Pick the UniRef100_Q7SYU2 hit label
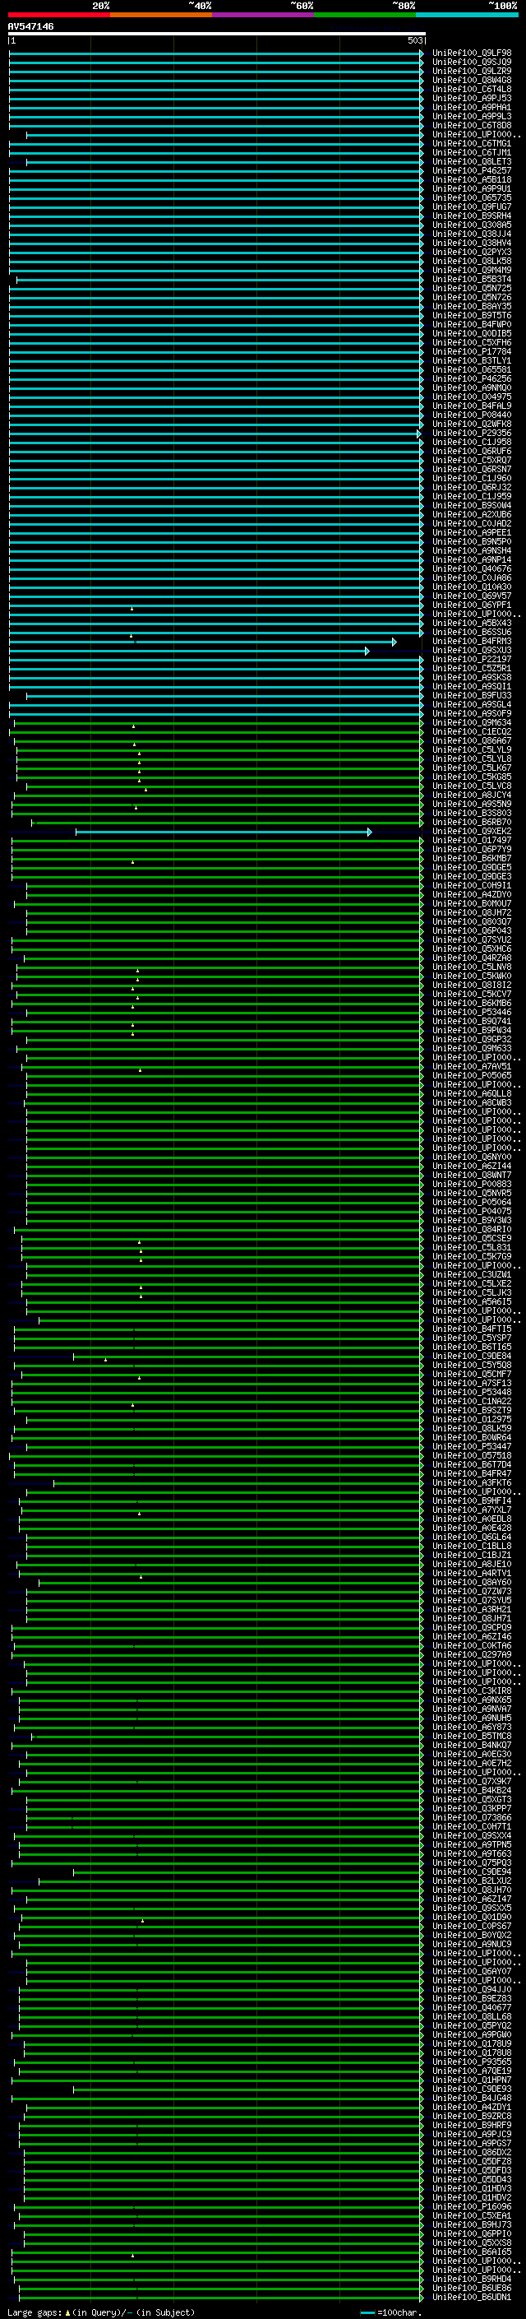This screenshot has width=526, height=2319. [x=471, y=941]
